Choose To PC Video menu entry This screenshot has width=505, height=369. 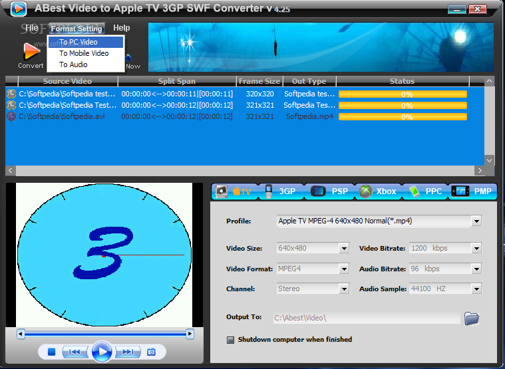coord(86,42)
